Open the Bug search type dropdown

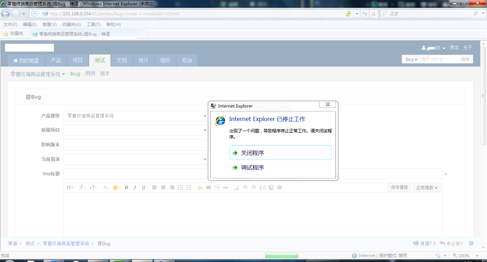411,59
